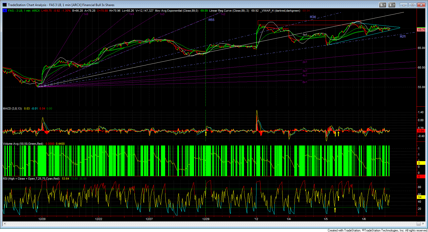Click the yellow 54 RSI axis tag
This screenshot has width=428, height=232.
[421, 197]
